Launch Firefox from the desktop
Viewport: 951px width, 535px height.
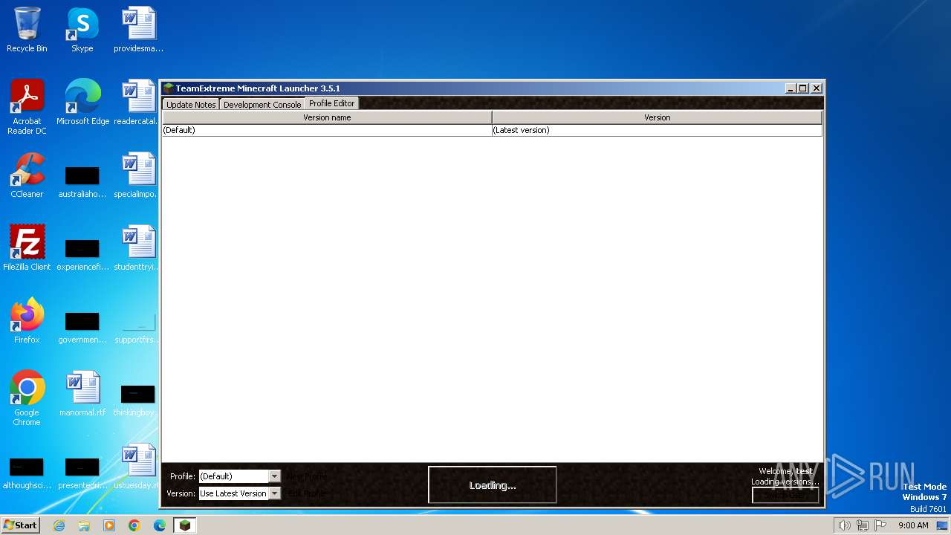click(27, 320)
